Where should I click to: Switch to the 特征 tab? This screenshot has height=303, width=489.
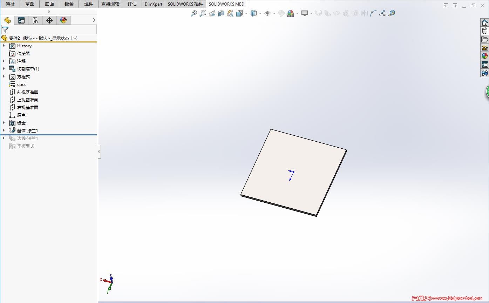click(x=10, y=4)
